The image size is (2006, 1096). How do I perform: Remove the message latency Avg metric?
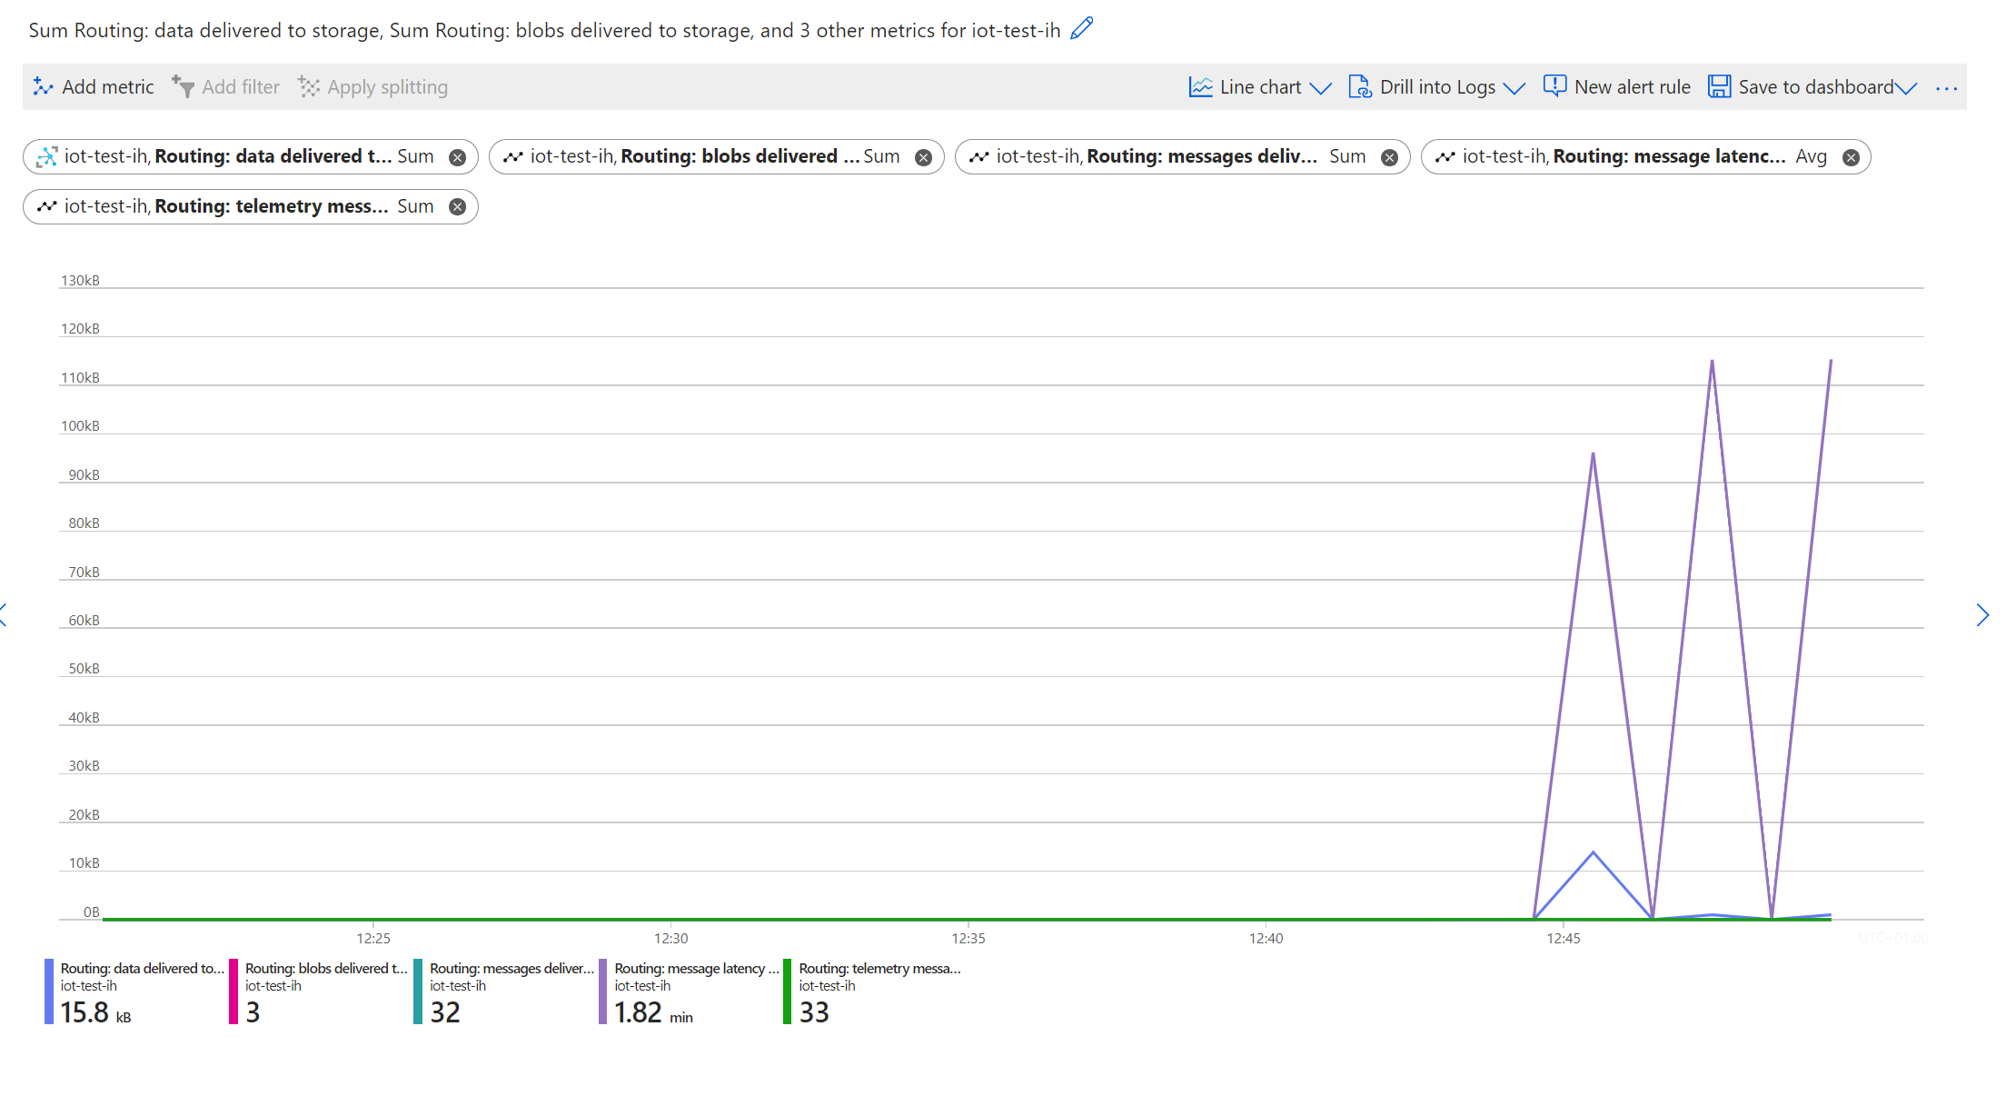[x=1851, y=157]
